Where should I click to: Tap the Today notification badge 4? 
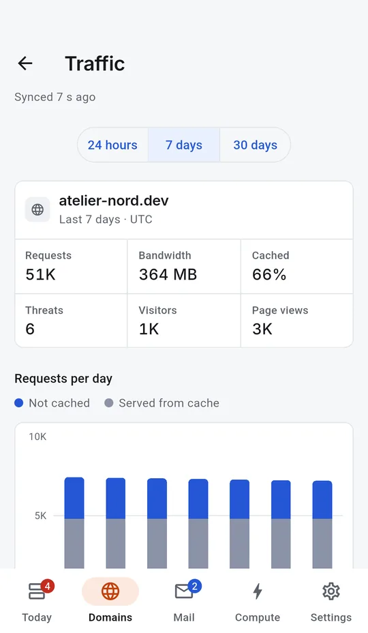pos(48,586)
